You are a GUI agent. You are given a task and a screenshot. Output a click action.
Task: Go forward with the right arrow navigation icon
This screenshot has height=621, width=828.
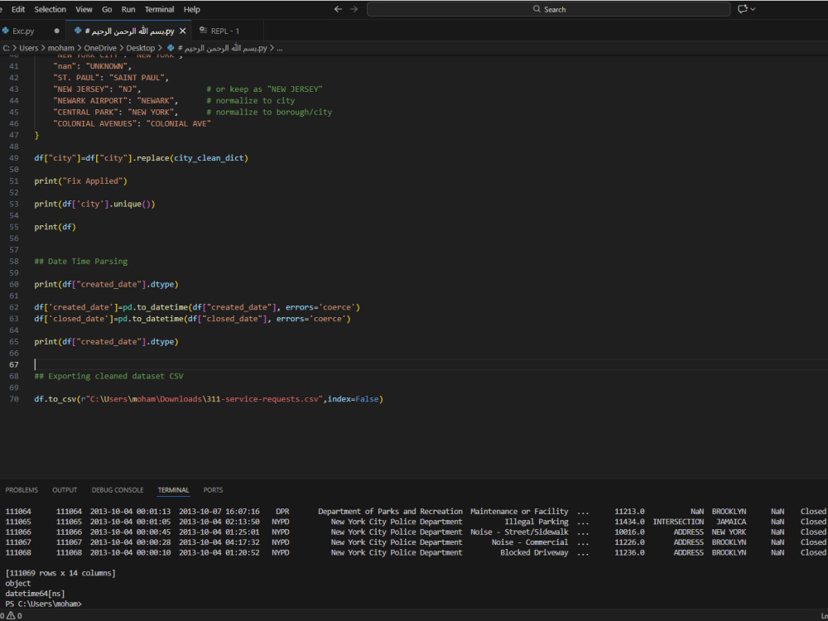[x=354, y=9]
